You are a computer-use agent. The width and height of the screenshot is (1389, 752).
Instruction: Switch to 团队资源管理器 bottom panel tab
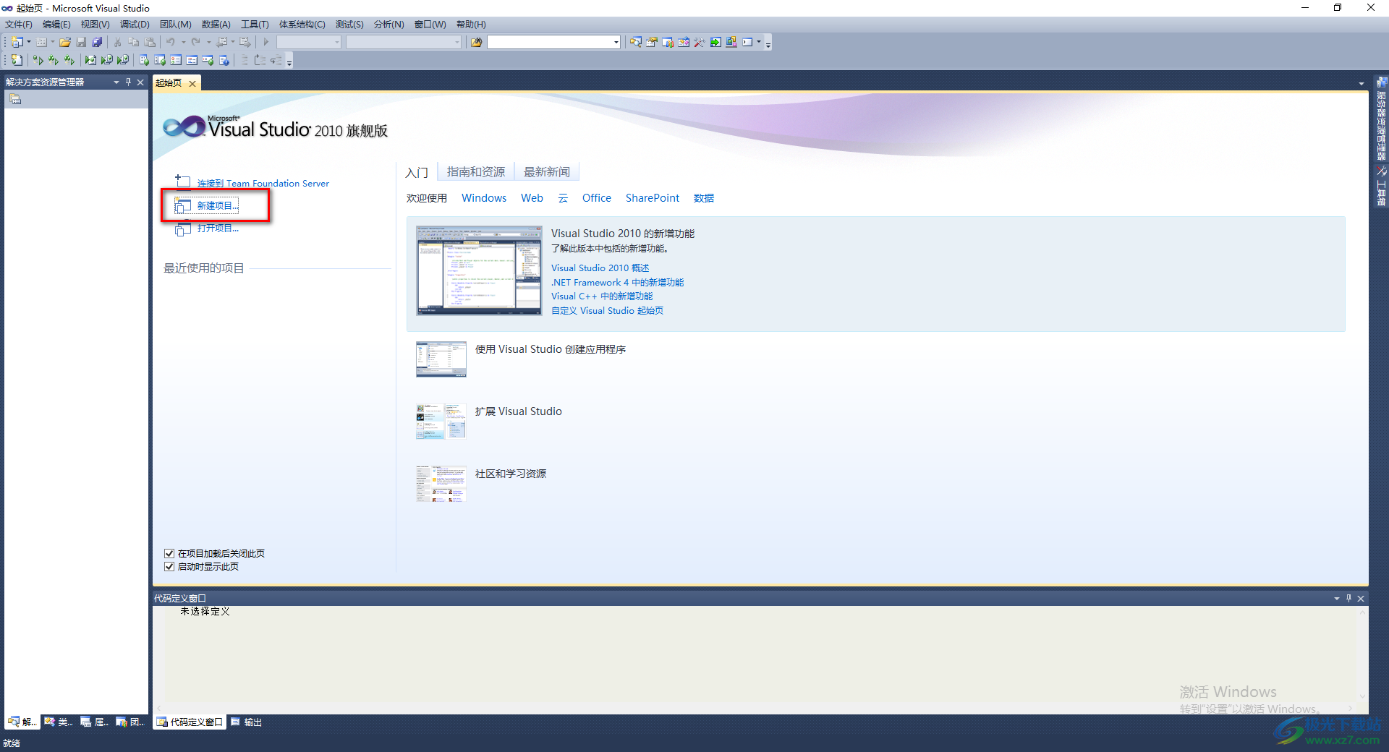[x=130, y=722]
